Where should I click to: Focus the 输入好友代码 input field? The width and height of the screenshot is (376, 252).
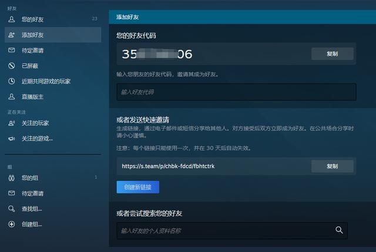[x=236, y=92]
